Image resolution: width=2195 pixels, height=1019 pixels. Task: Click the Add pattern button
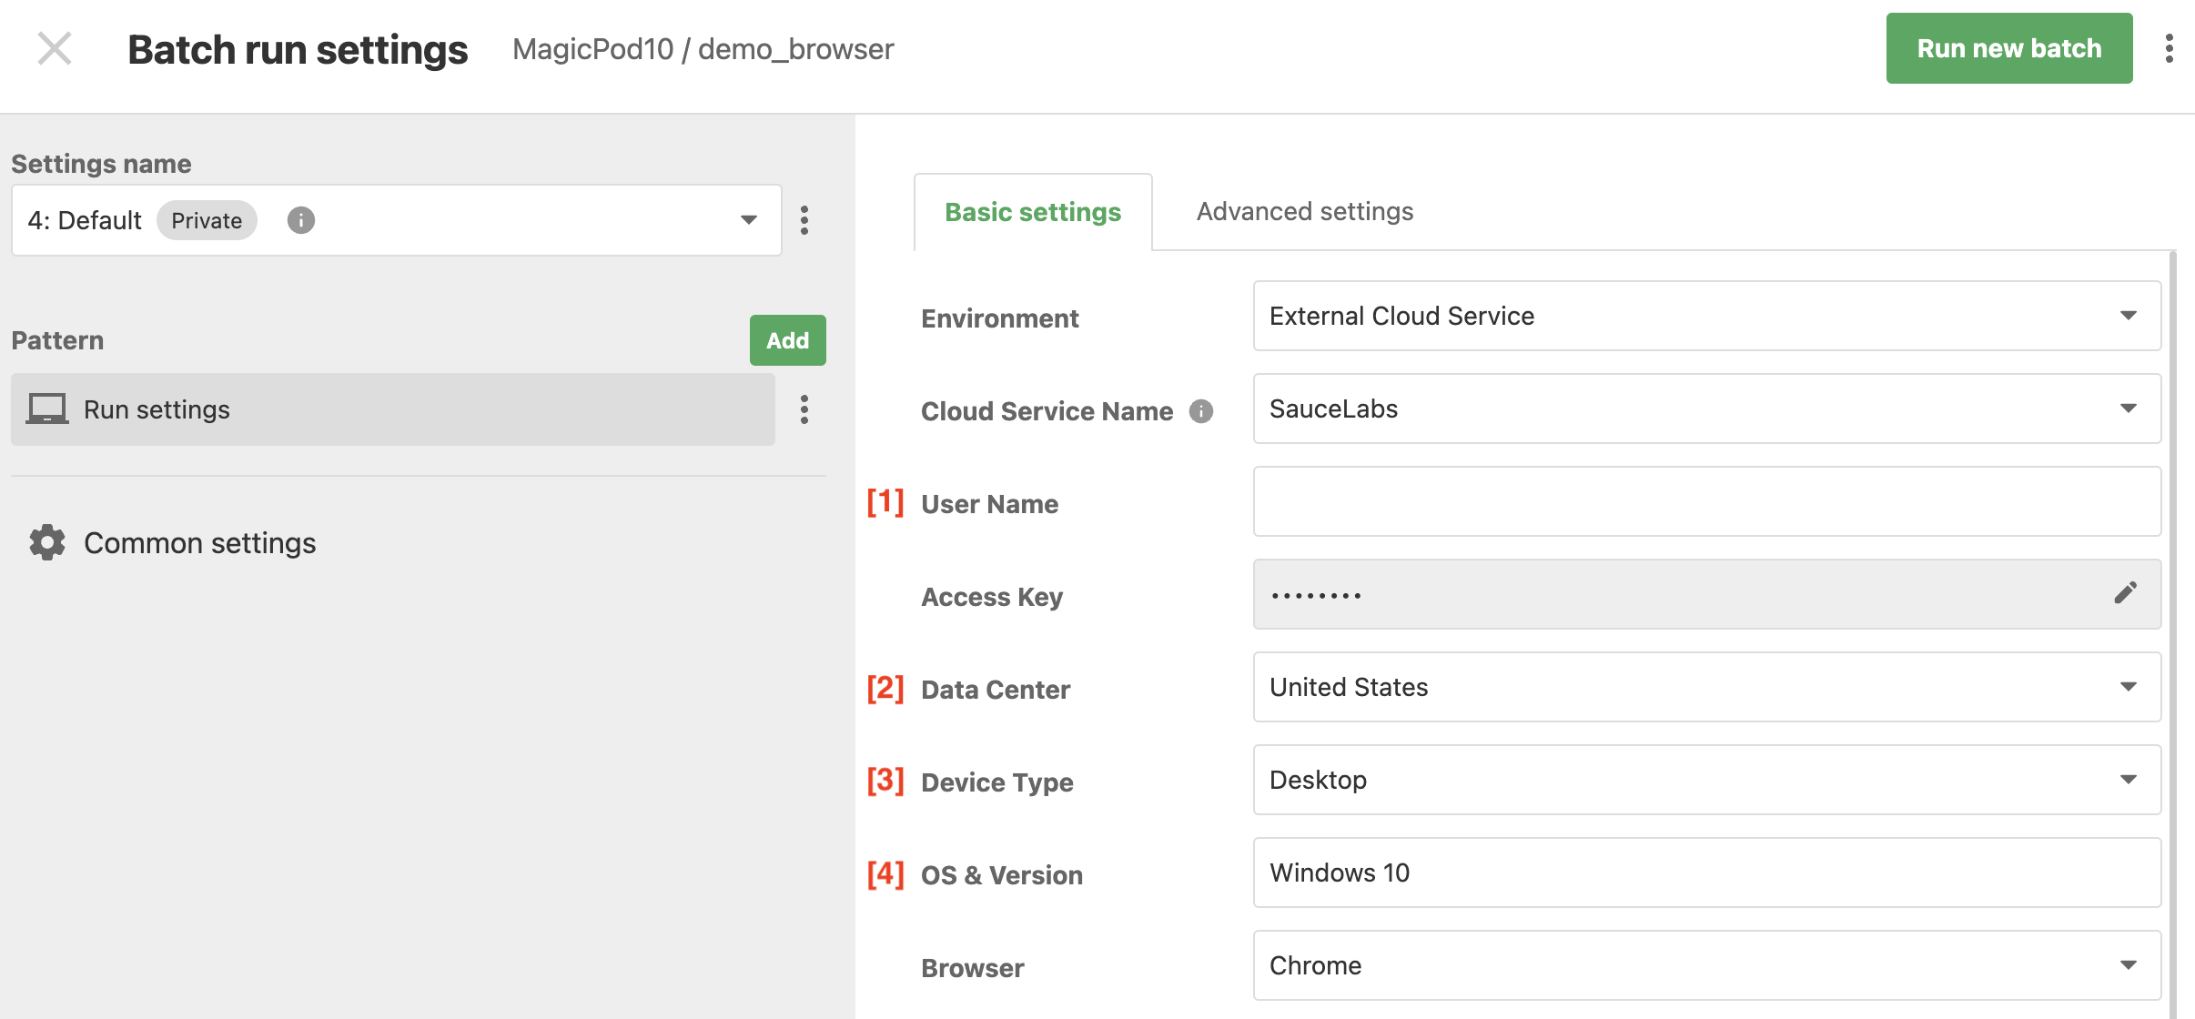788,340
